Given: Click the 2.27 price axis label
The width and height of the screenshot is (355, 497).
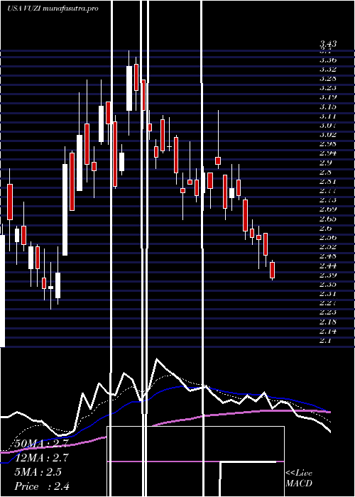Looking at the screenshot, I should click(x=328, y=303).
